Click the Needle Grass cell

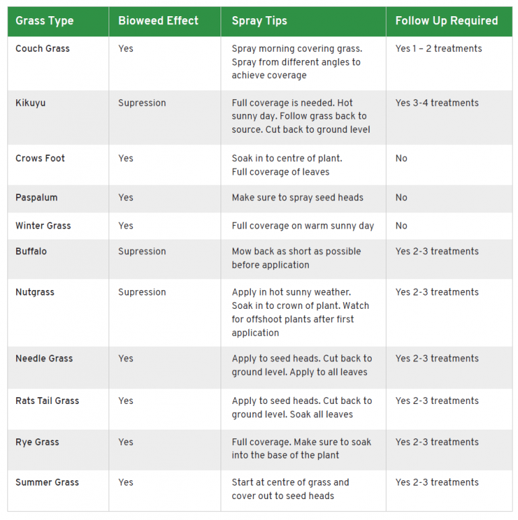[x=44, y=359]
